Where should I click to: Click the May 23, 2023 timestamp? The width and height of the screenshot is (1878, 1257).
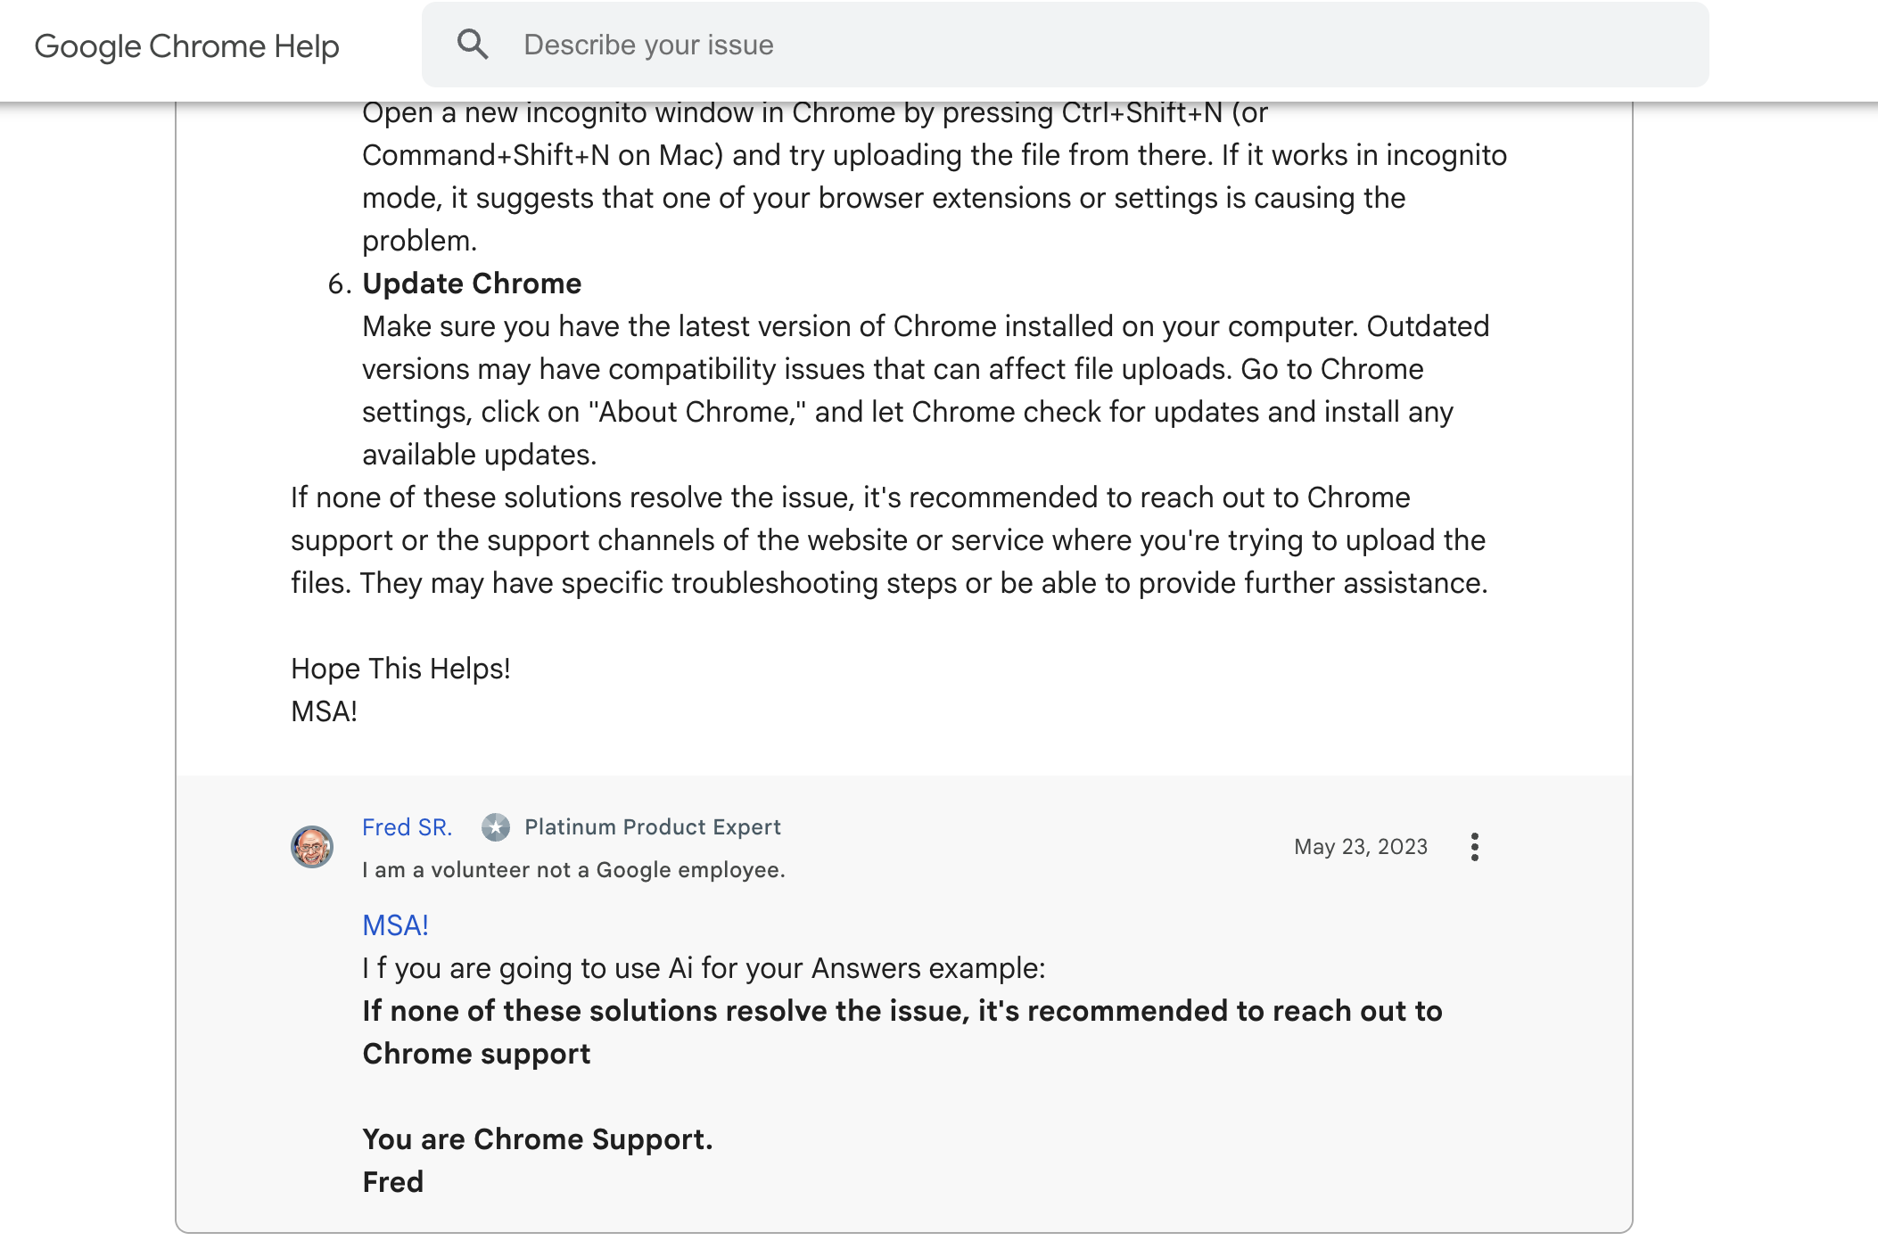pyautogui.click(x=1361, y=847)
